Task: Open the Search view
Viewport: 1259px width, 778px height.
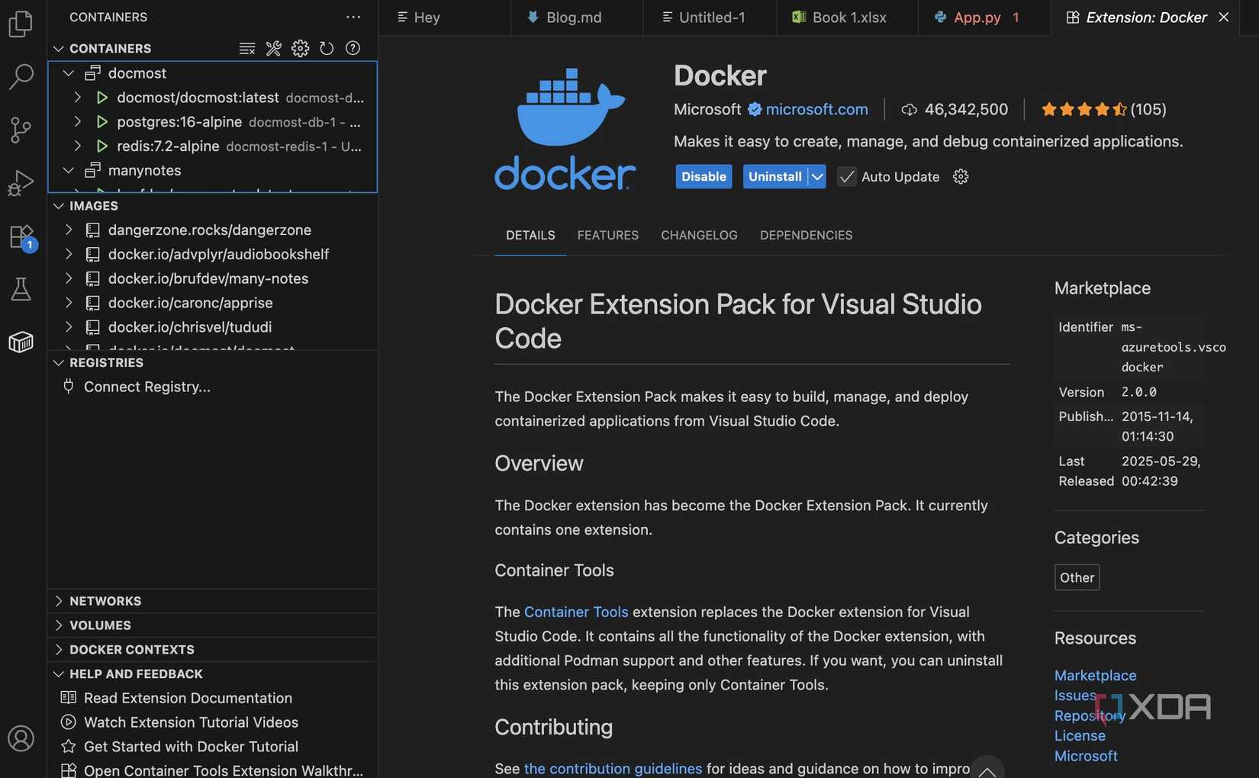Action: pyautogui.click(x=21, y=76)
